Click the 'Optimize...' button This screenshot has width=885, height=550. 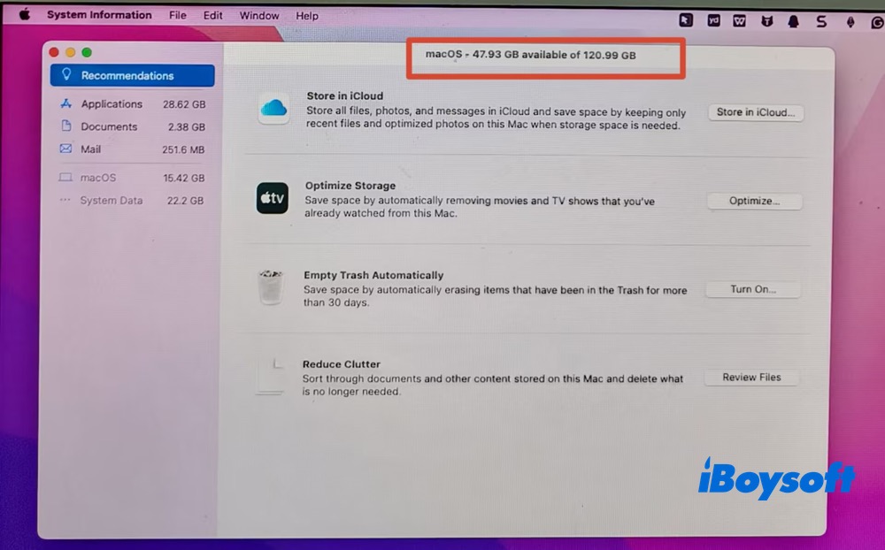pyautogui.click(x=754, y=201)
